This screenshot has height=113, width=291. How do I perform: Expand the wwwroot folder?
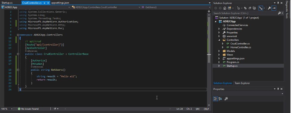tap(219, 36)
